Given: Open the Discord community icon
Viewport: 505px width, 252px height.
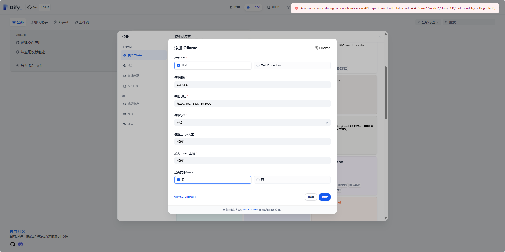Looking at the screenshot, I should (21, 244).
